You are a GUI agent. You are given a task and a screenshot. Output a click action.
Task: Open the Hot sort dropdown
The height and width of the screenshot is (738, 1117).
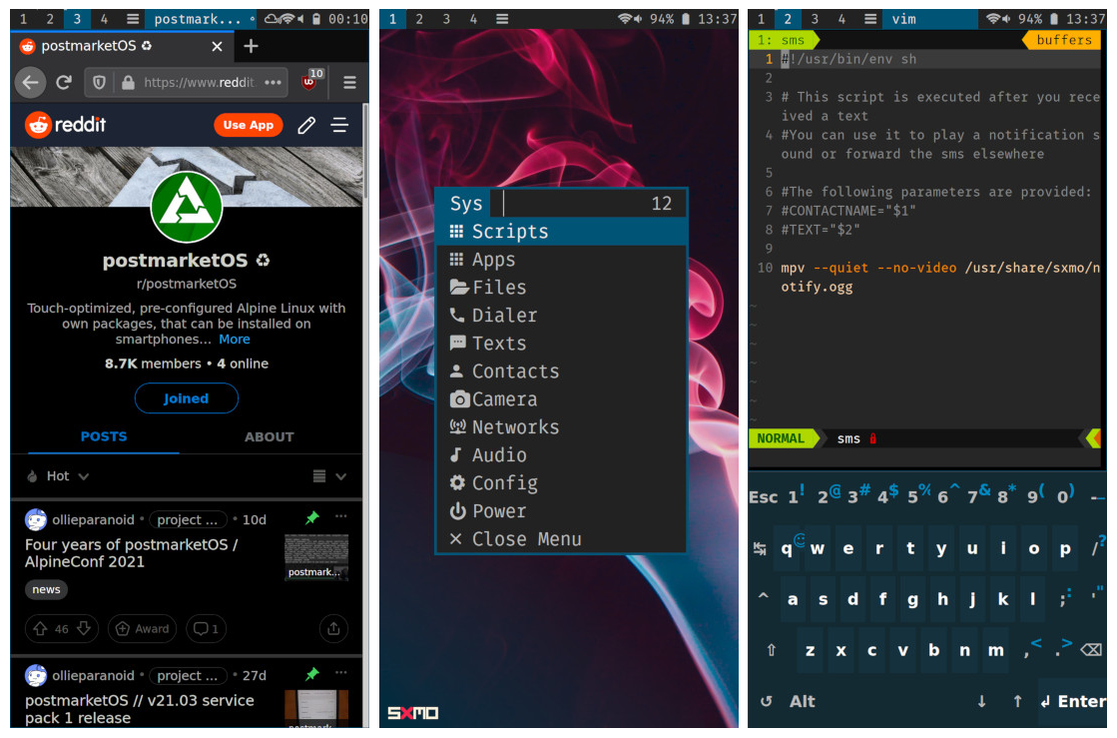(x=58, y=475)
